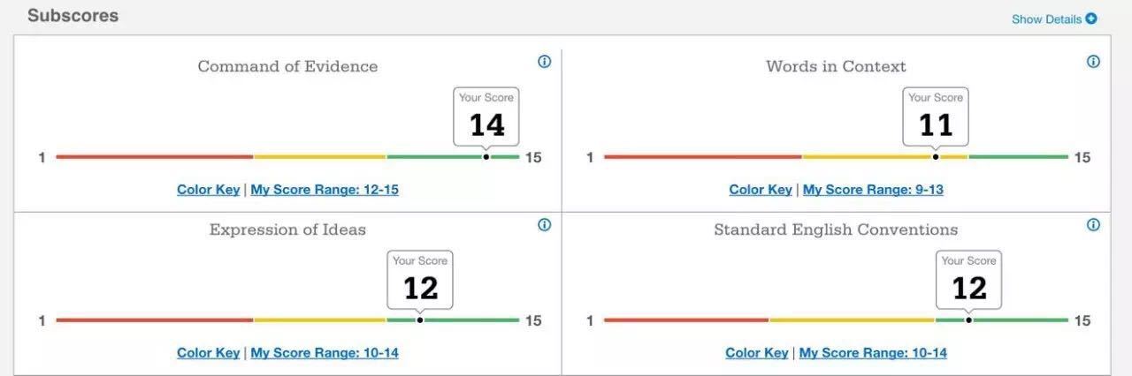Screen dimensions: 1132x376
Task: Open Standard English Conventions info icon
Action: 1093,225
